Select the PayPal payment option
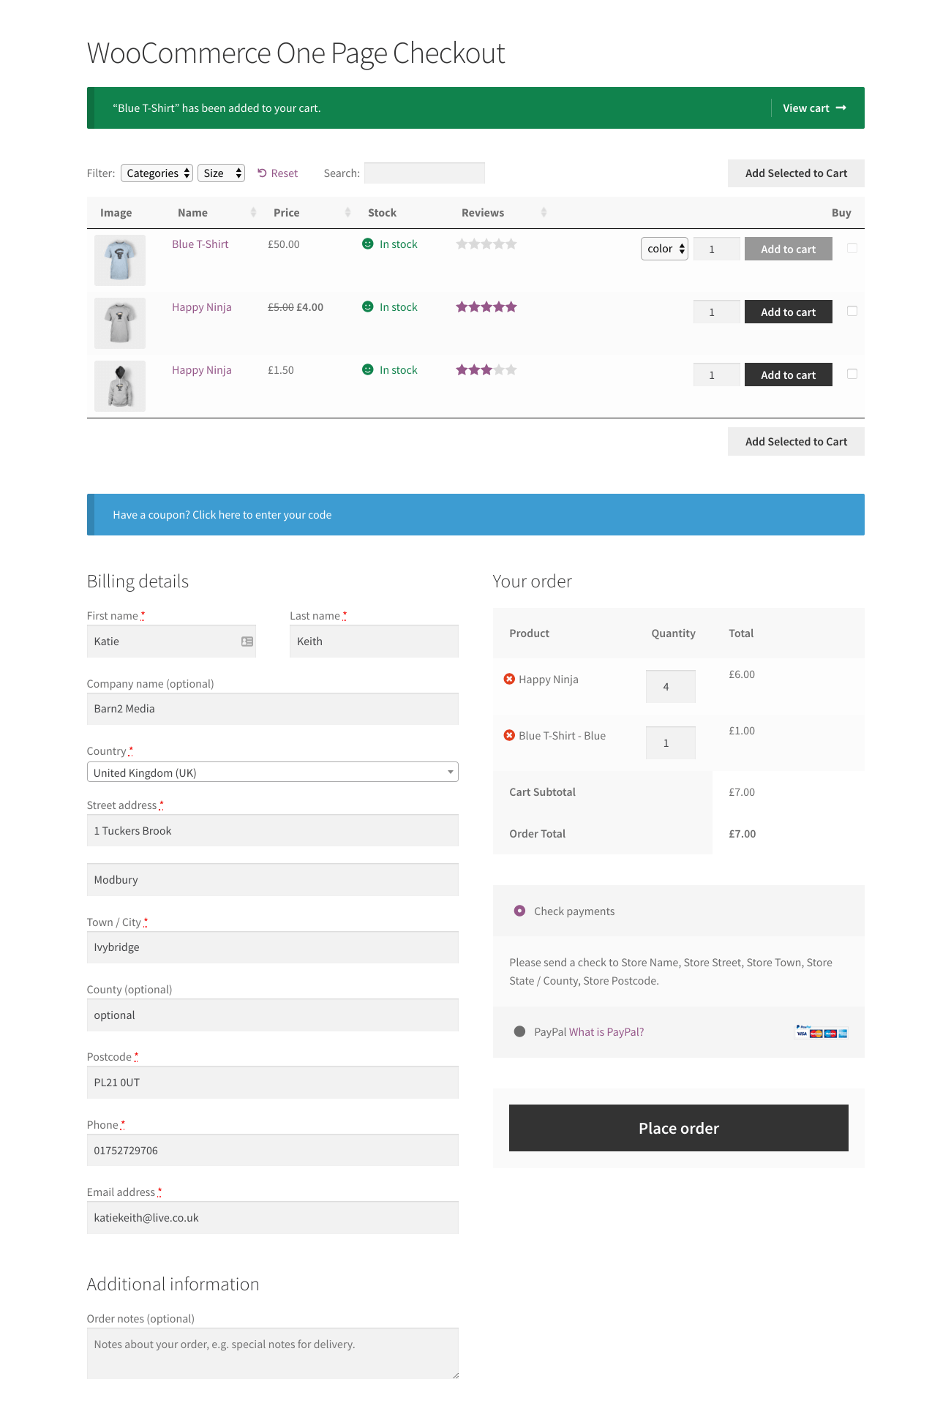This screenshot has height=1422, width=951. pyautogui.click(x=519, y=1031)
